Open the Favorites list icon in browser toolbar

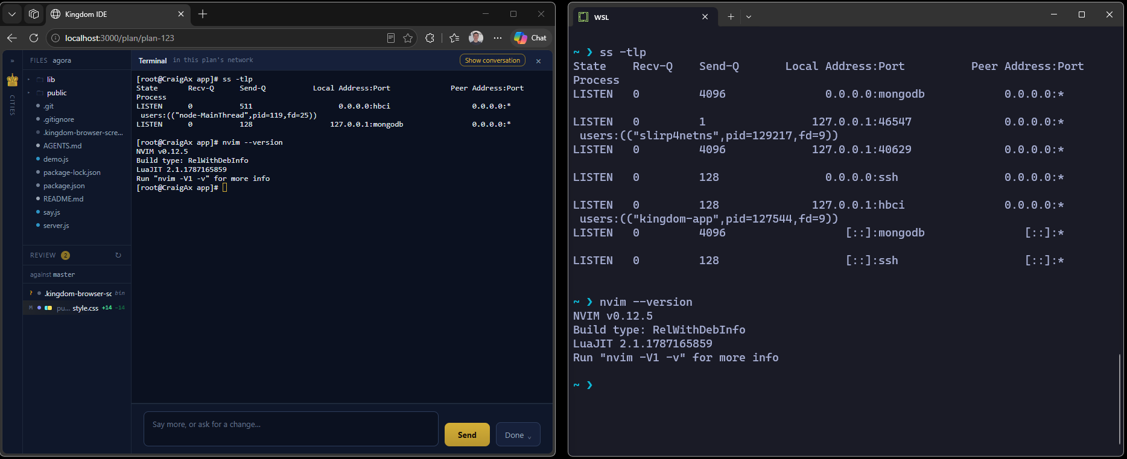point(454,38)
